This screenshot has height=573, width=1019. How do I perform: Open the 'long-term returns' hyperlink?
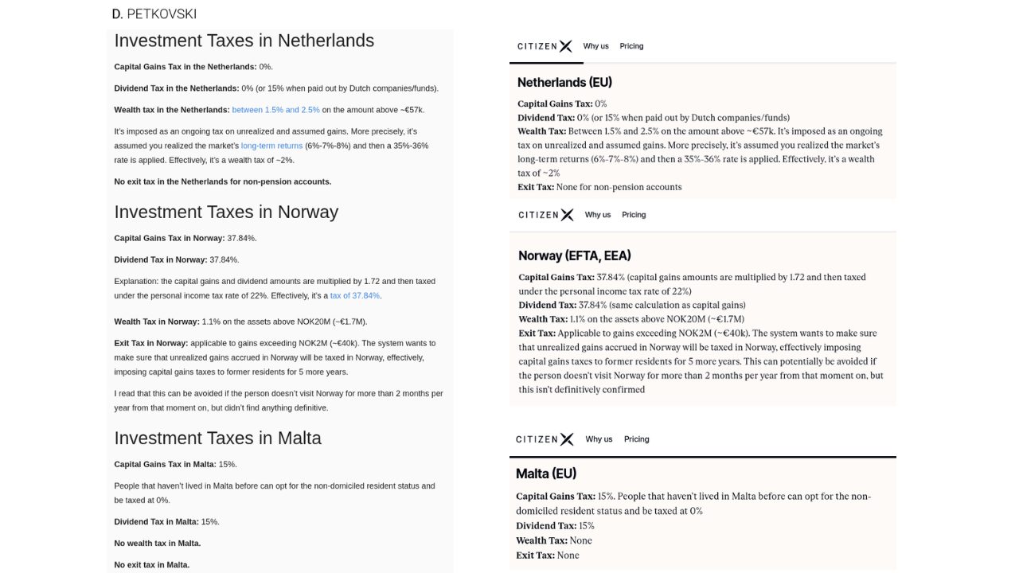(x=271, y=146)
